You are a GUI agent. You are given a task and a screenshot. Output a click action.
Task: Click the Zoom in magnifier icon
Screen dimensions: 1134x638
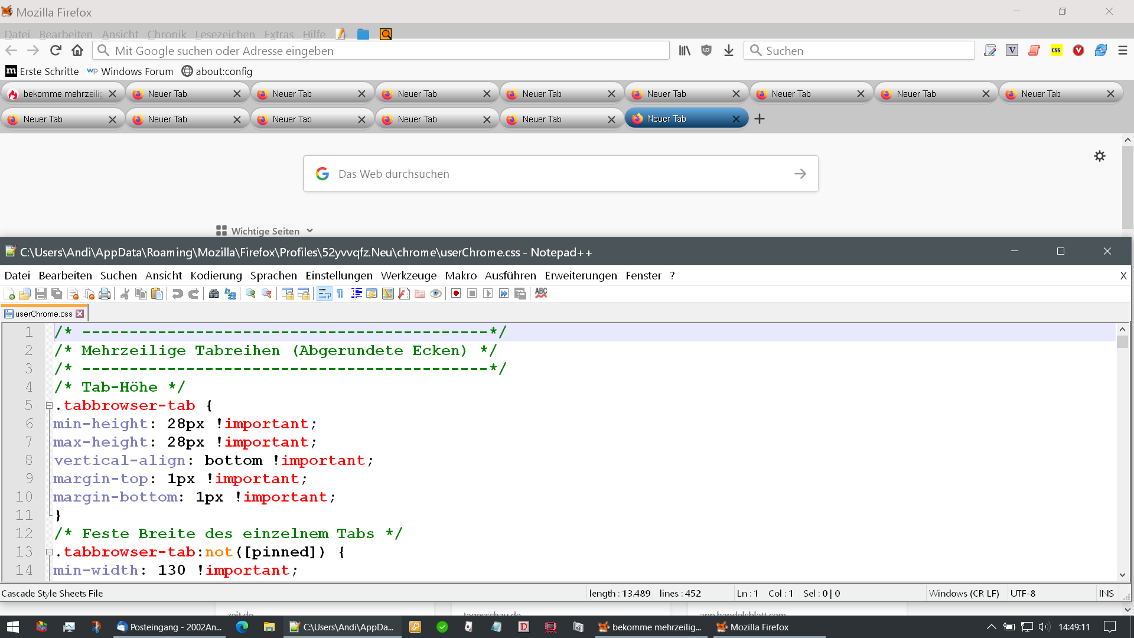click(250, 294)
